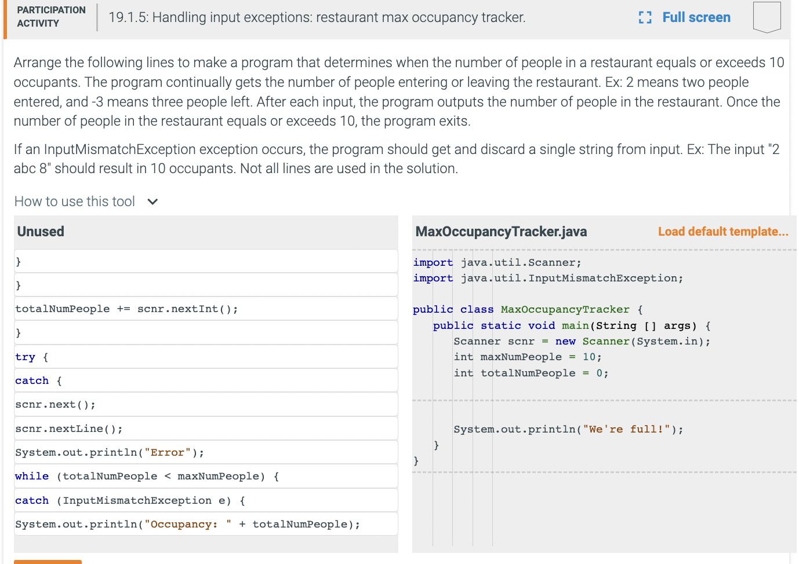Image resolution: width=799 pixels, height=564 pixels.
Task: Click the fullscreen brackets next to 'Full screen'
Action: (x=645, y=17)
